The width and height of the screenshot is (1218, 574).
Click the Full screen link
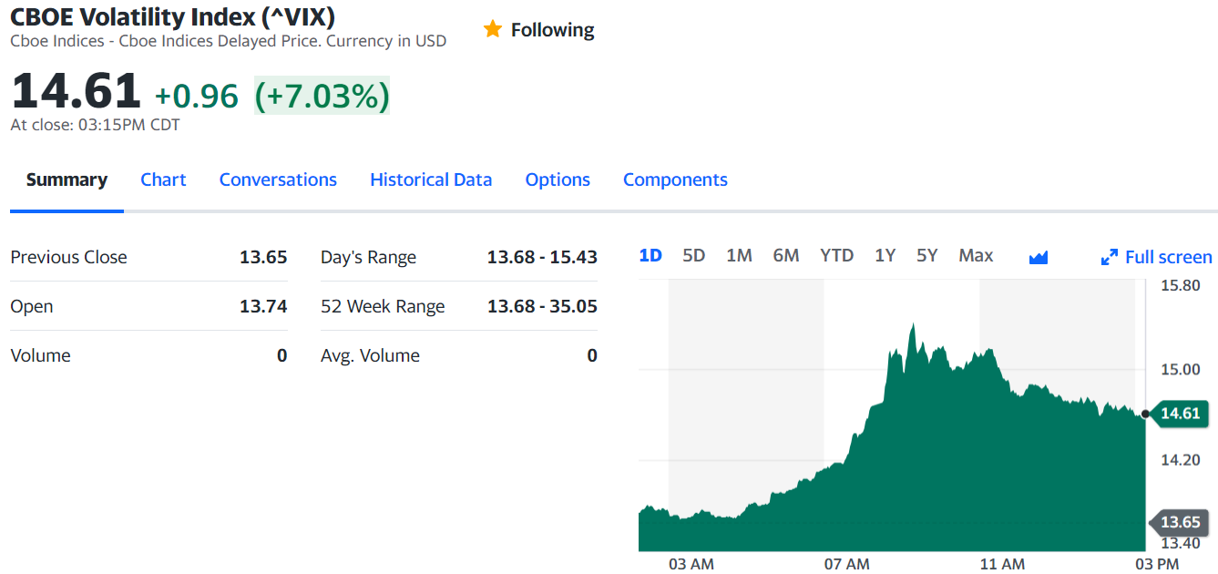(x=1168, y=257)
